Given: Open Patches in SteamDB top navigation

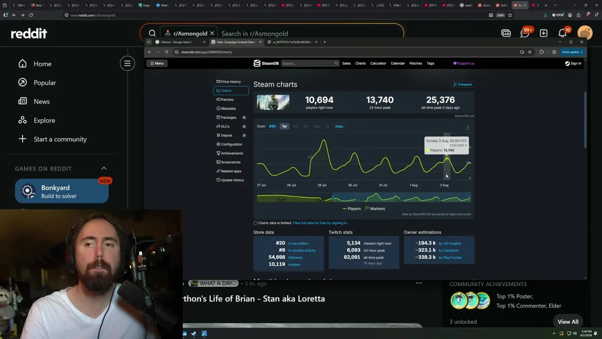Looking at the screenshot, I should pos(416,63).
